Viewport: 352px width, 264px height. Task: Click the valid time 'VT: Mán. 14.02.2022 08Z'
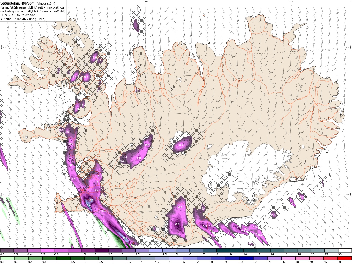pyautogui.click(x=17, y=19)
